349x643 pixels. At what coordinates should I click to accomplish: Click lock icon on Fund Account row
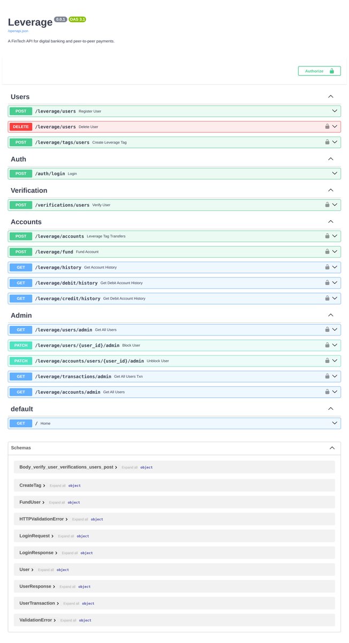pyautogui.click(x=327, y=251)
